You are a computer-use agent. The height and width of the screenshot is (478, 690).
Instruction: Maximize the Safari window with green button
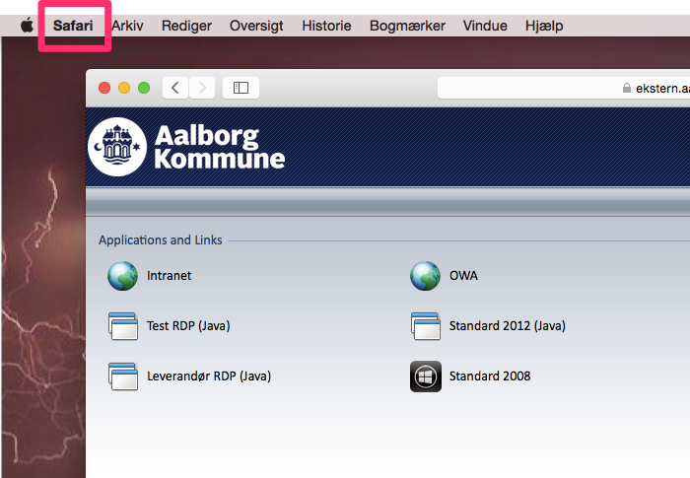(x=144, y=88)
